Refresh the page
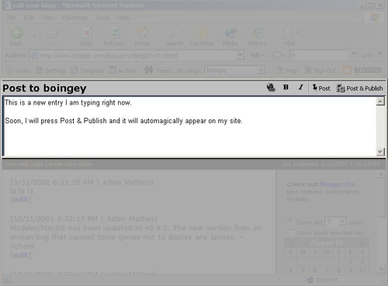The image size is (388, 286). pos(114,36)
